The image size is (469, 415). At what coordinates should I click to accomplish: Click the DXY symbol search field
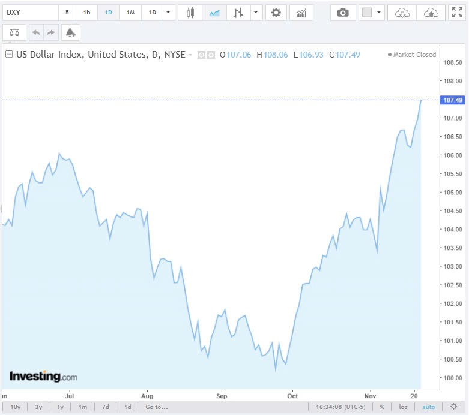(x=30, y=13)
